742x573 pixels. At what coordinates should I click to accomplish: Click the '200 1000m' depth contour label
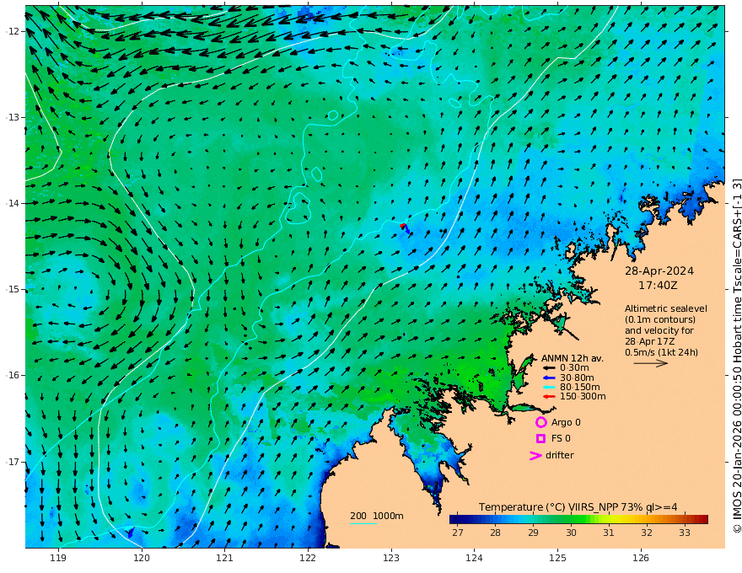[x=377, y=516]
